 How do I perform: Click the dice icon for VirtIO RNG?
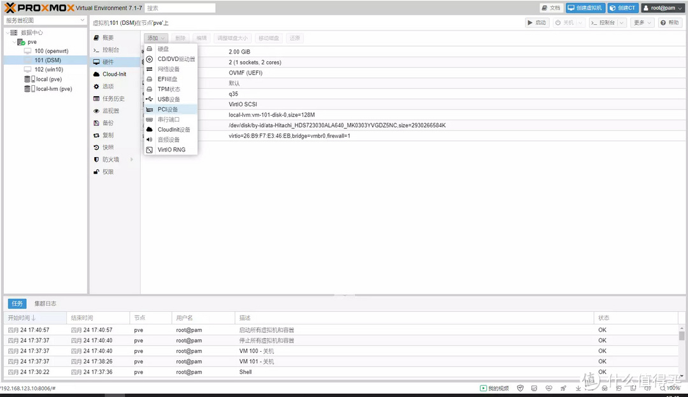click(149, 150)
